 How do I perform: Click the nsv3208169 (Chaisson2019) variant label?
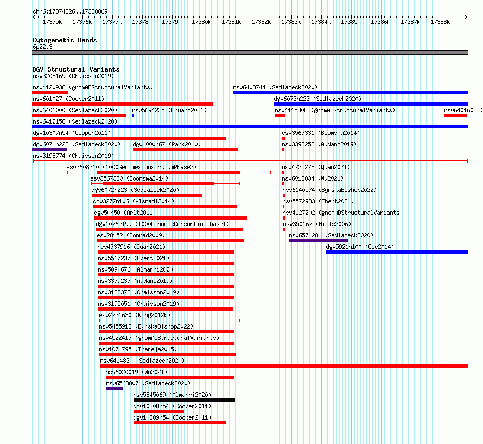[x=73, y=76]
